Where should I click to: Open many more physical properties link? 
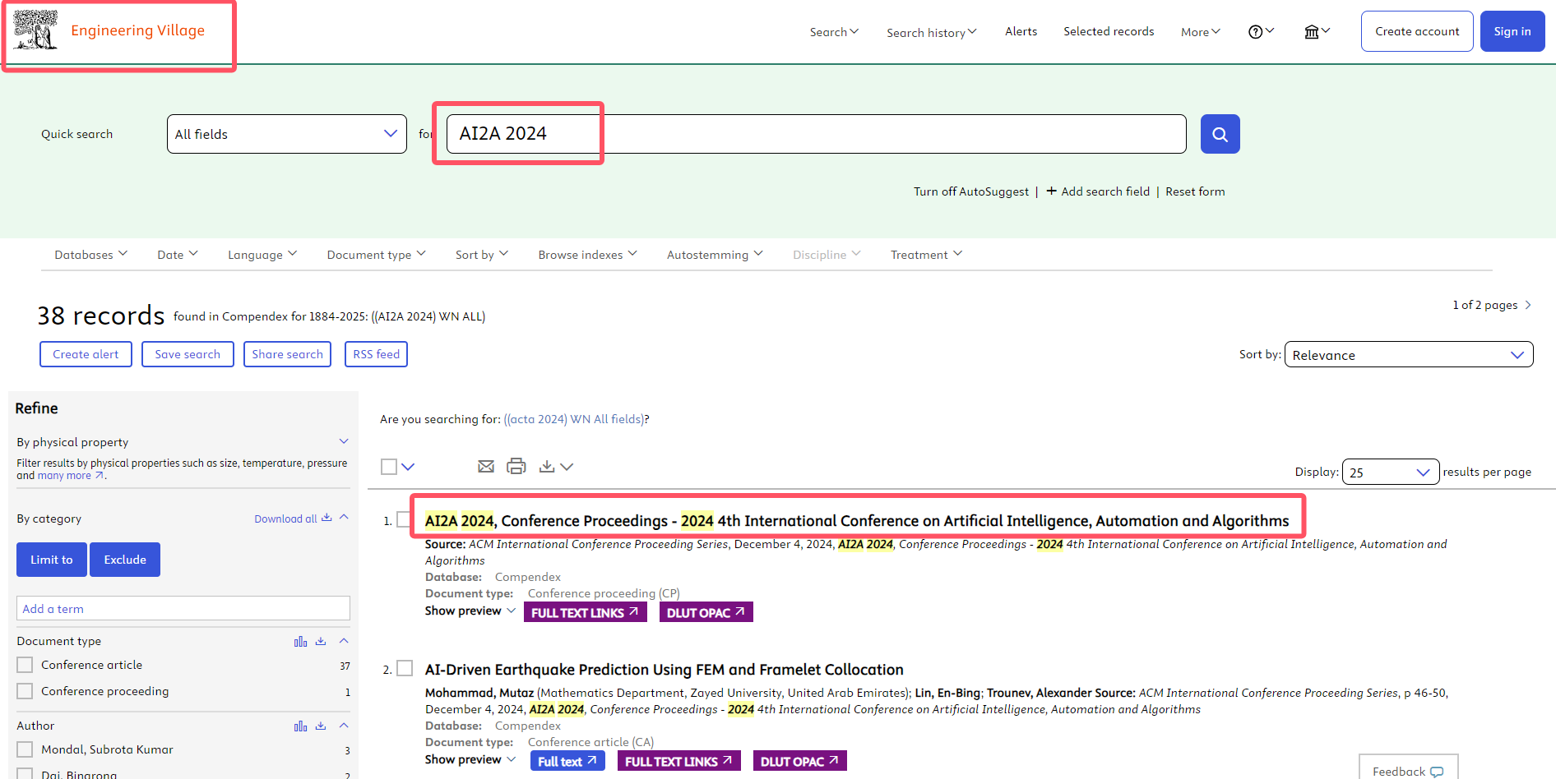pos(71,476)
